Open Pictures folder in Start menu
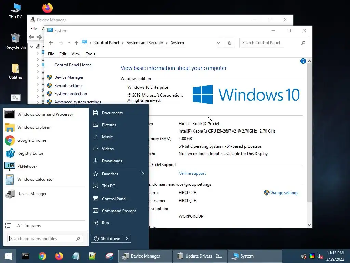This screenshot has height=263, width=350. (118, 125)
